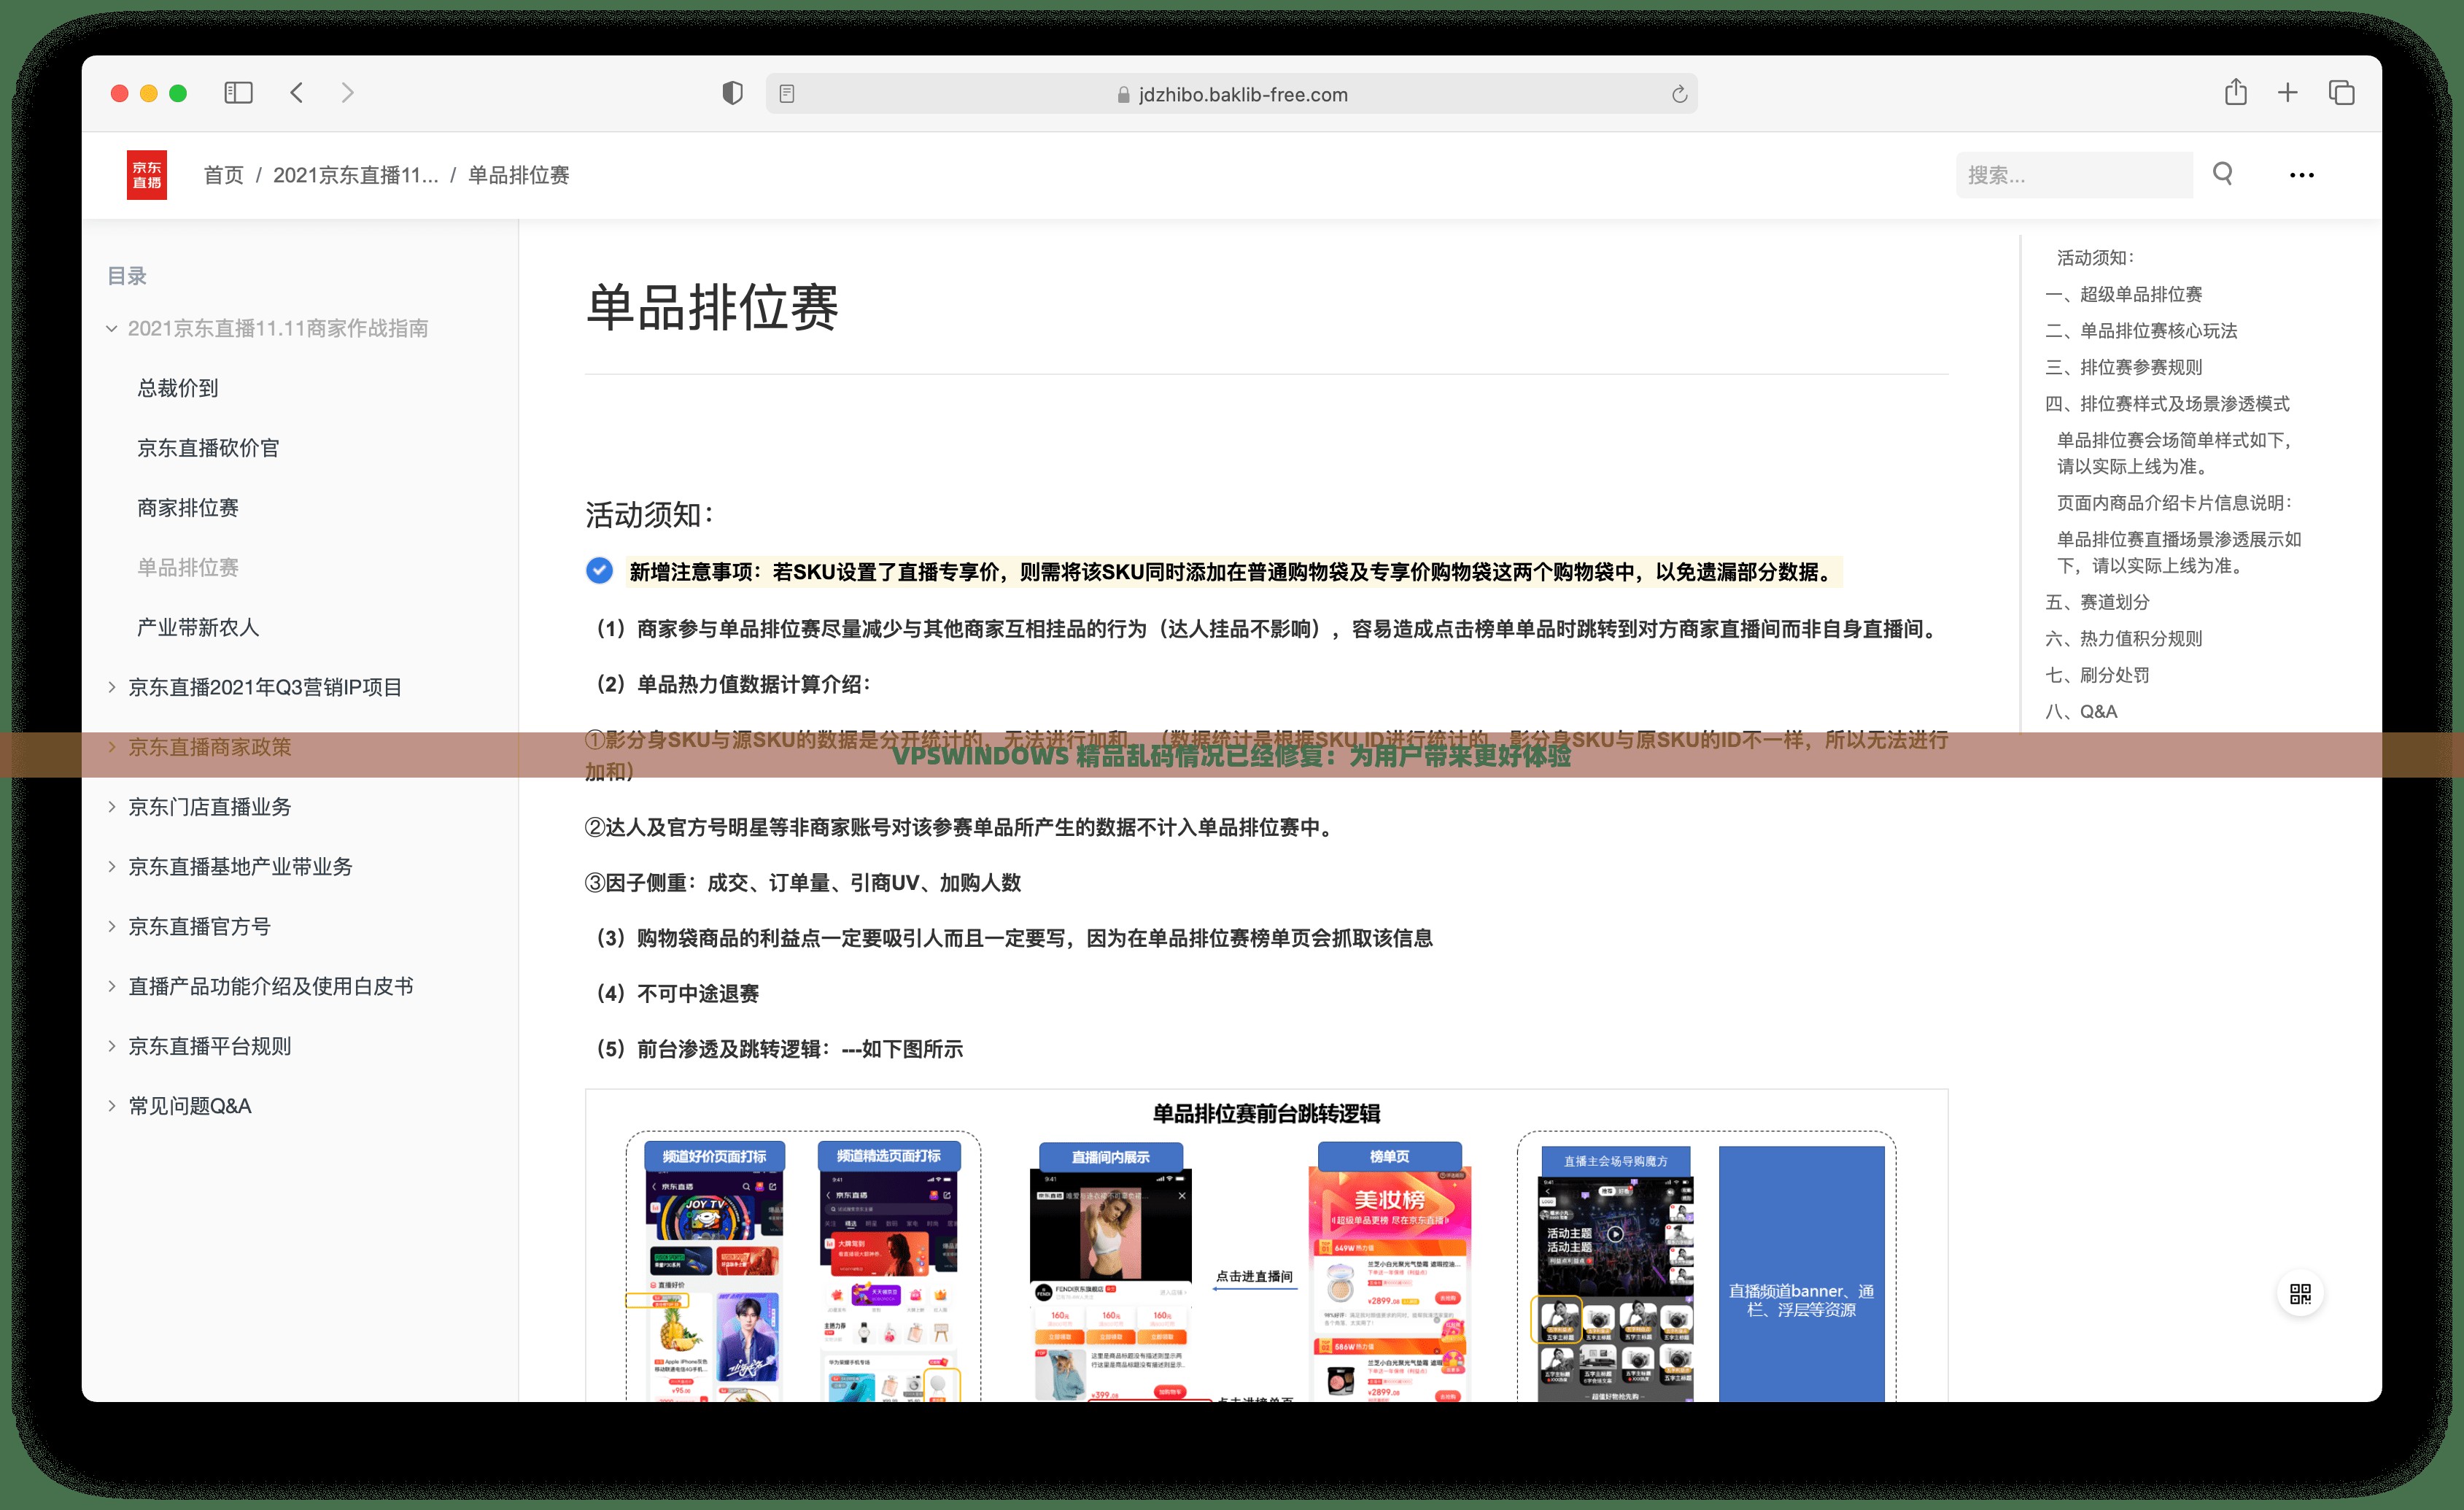This screenshot has width=2464, height=1510.
Task: Click the red close window button
Action: tap(119, 93)
